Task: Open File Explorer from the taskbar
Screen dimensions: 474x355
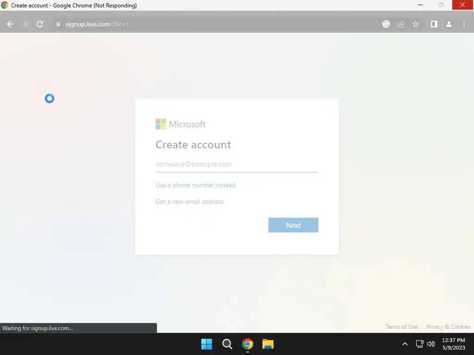Action: pyautogui.click(x=268, y=344)
